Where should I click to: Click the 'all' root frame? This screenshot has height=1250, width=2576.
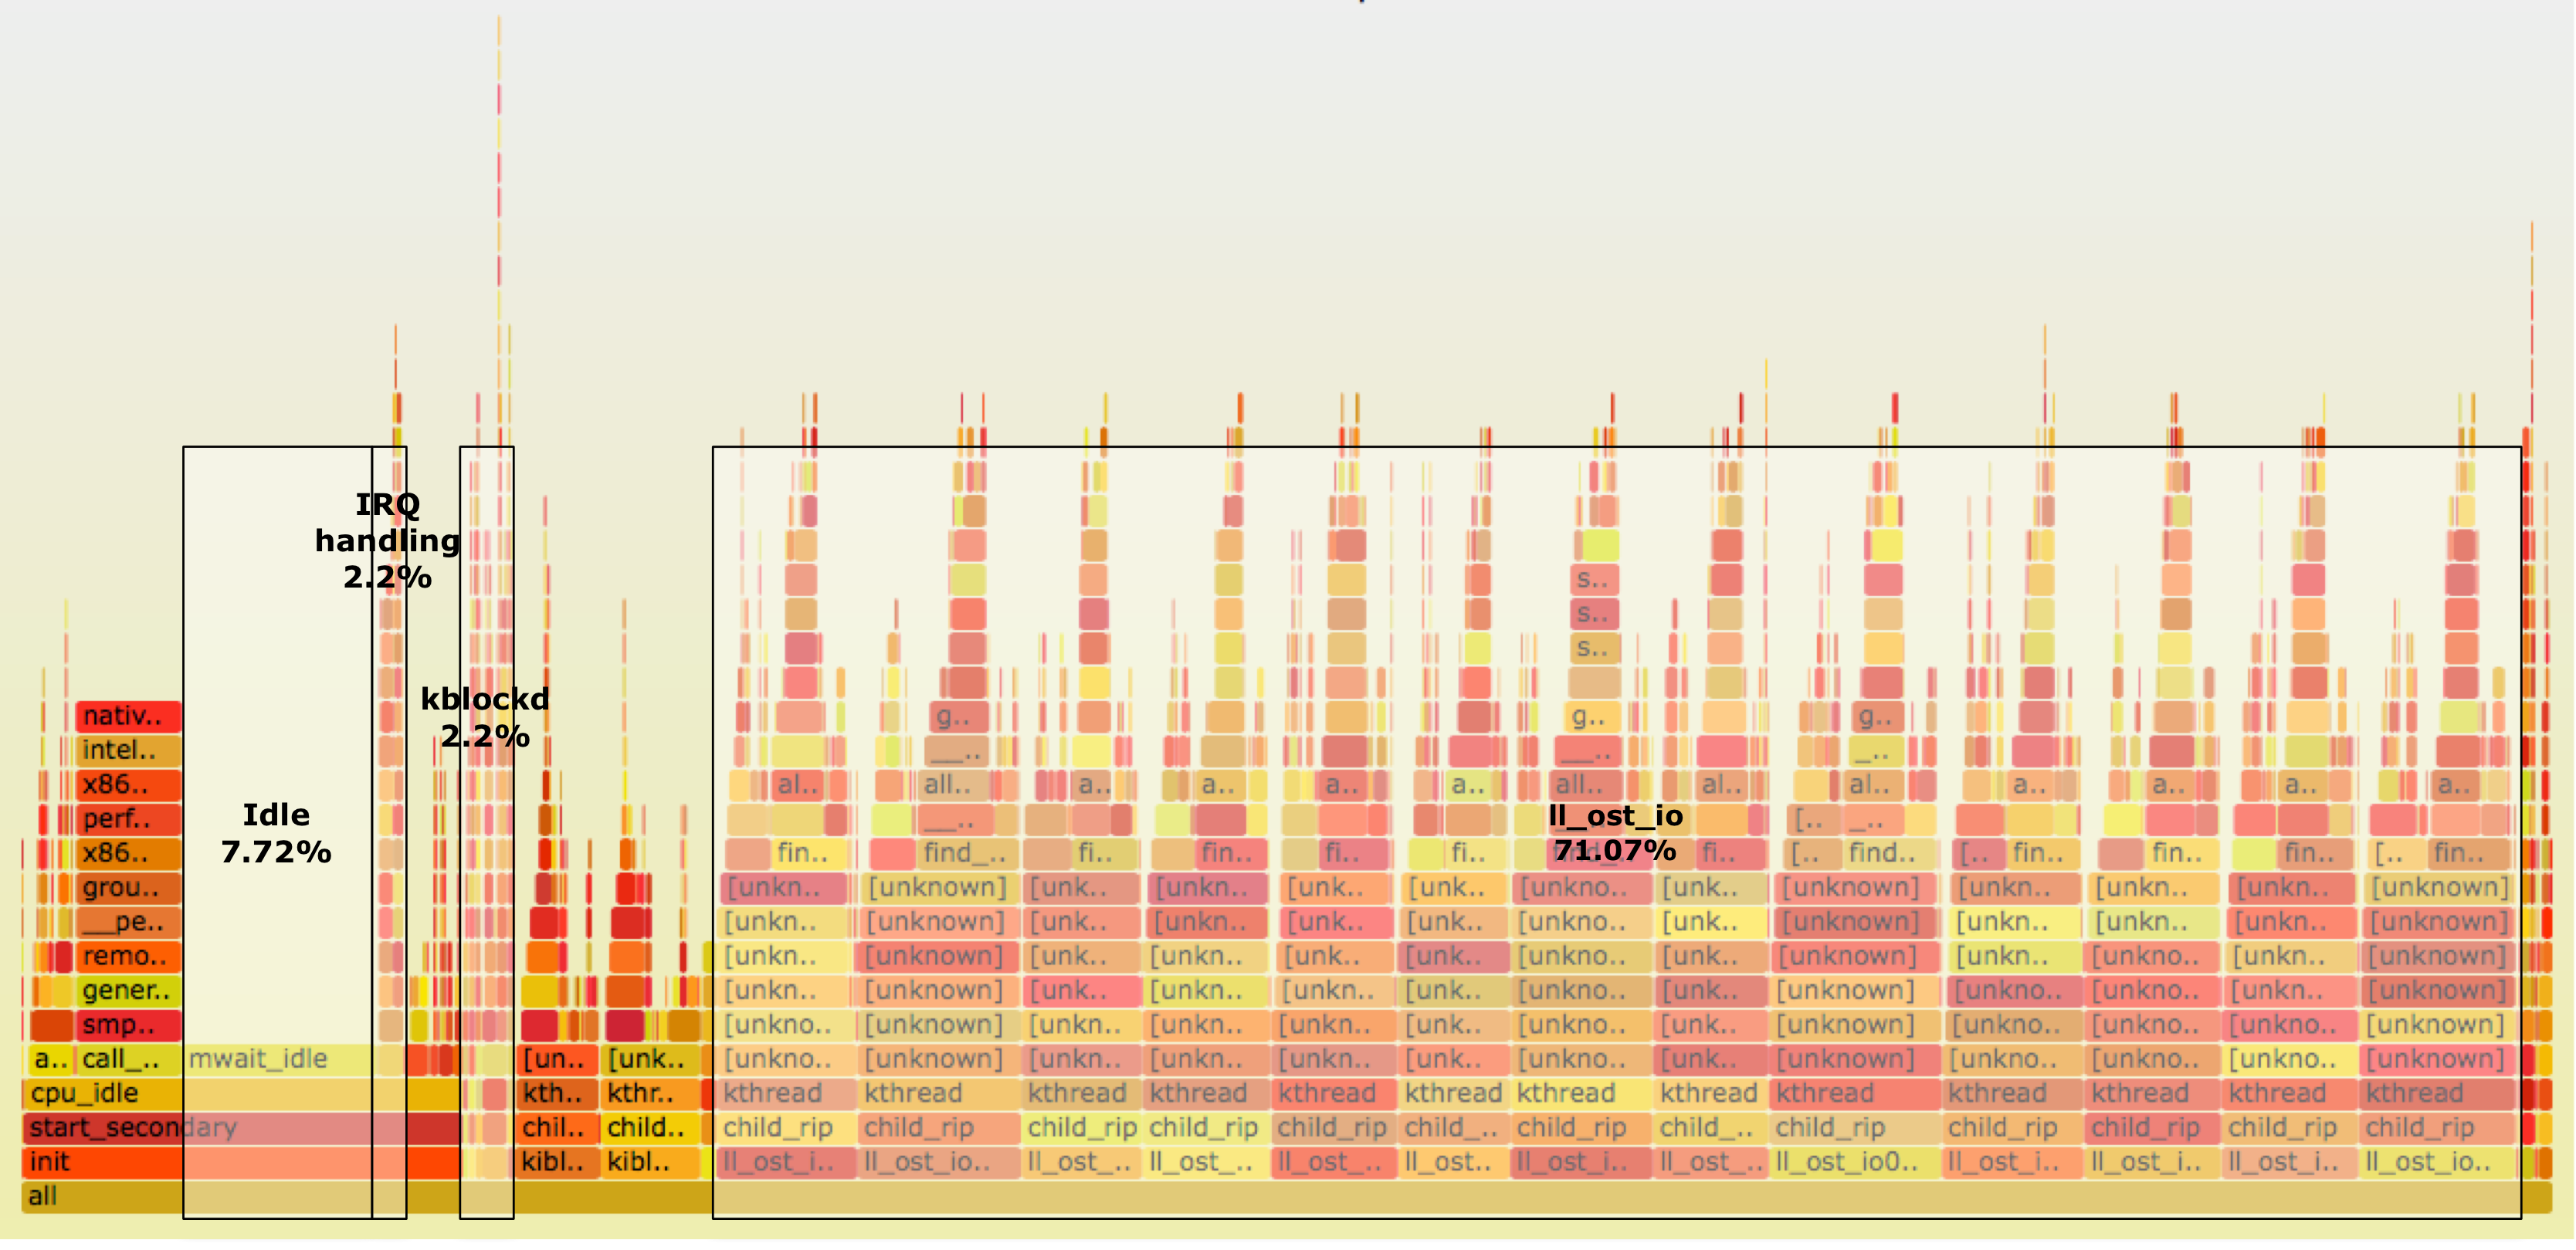100,1196
